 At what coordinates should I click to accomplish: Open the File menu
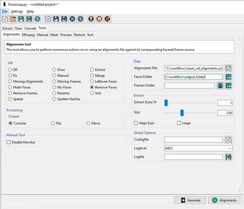4,11
